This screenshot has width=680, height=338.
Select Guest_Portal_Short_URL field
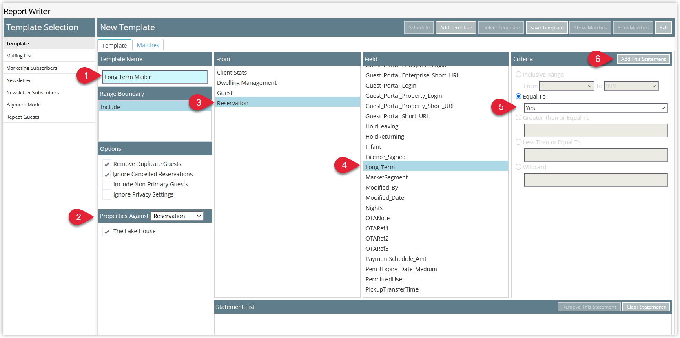click(x=436, y=116)
